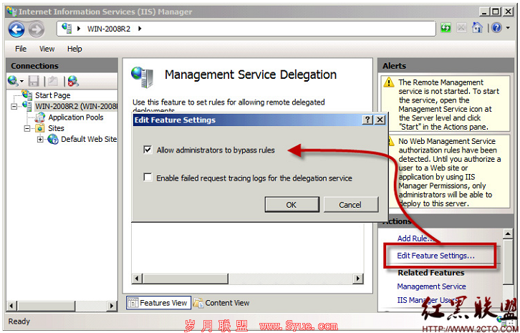Click the greyed Forward navigation arrow

(36, 29)
